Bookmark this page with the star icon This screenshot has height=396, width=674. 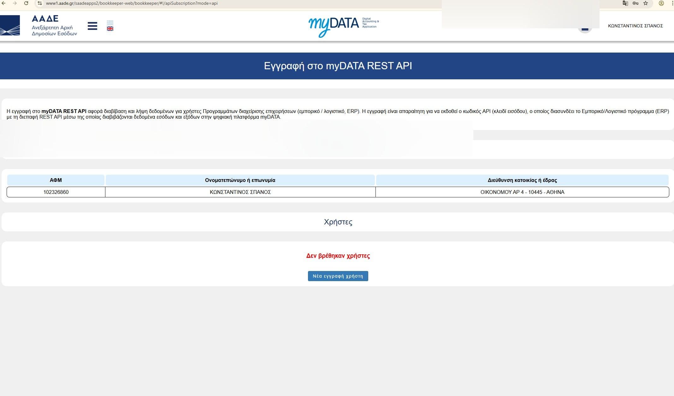point(646,3)
